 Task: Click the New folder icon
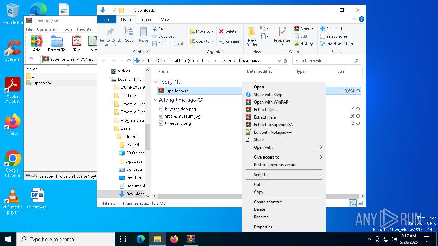252,37
